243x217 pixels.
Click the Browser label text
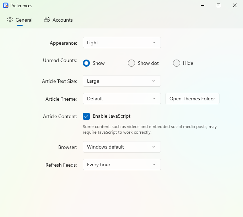[x=67, y=147]
